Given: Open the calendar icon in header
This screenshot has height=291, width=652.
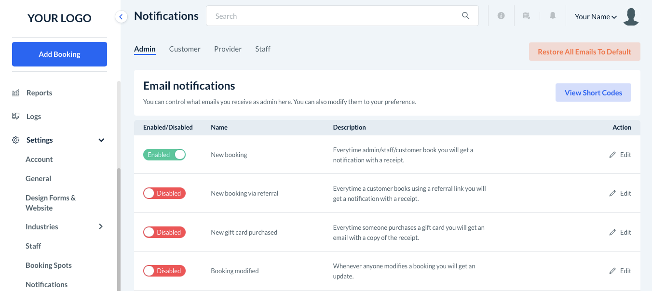Looking at the screenshot, I should (x=527, y=16).
